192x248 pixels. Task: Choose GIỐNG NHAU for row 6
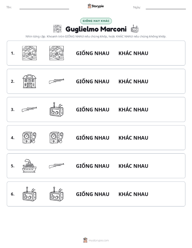click(93, 194)
